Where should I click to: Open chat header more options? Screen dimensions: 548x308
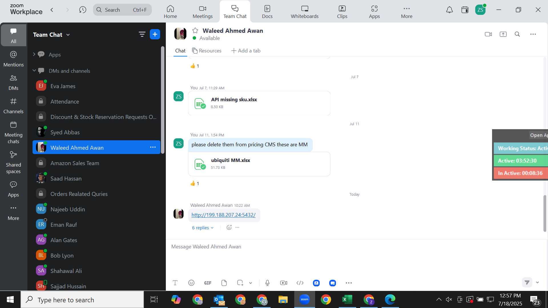point(533,34)
